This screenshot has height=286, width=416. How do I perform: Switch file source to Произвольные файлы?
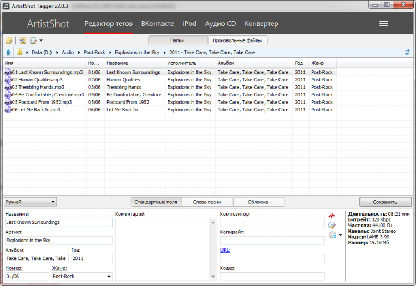click(x=237, y=40)
